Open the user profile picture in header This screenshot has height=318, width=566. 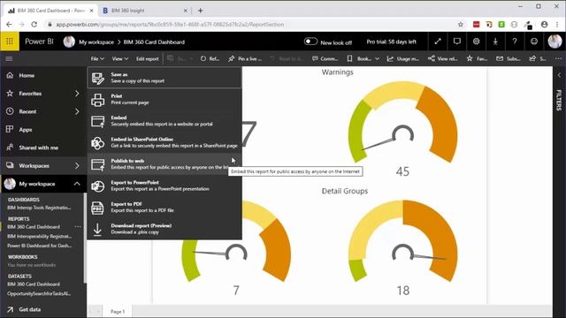(555, 42)
